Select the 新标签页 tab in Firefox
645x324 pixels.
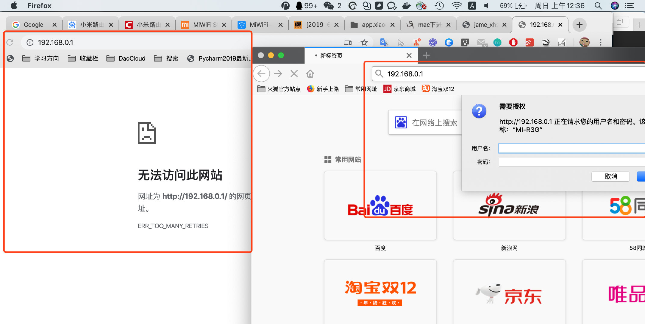click(361, 55)
